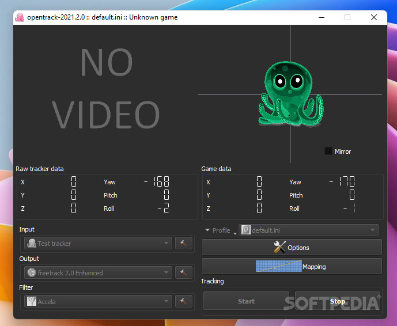Open the Profile menu arrow button
Viewport: 397px width, 326px height.
point(221,230)
